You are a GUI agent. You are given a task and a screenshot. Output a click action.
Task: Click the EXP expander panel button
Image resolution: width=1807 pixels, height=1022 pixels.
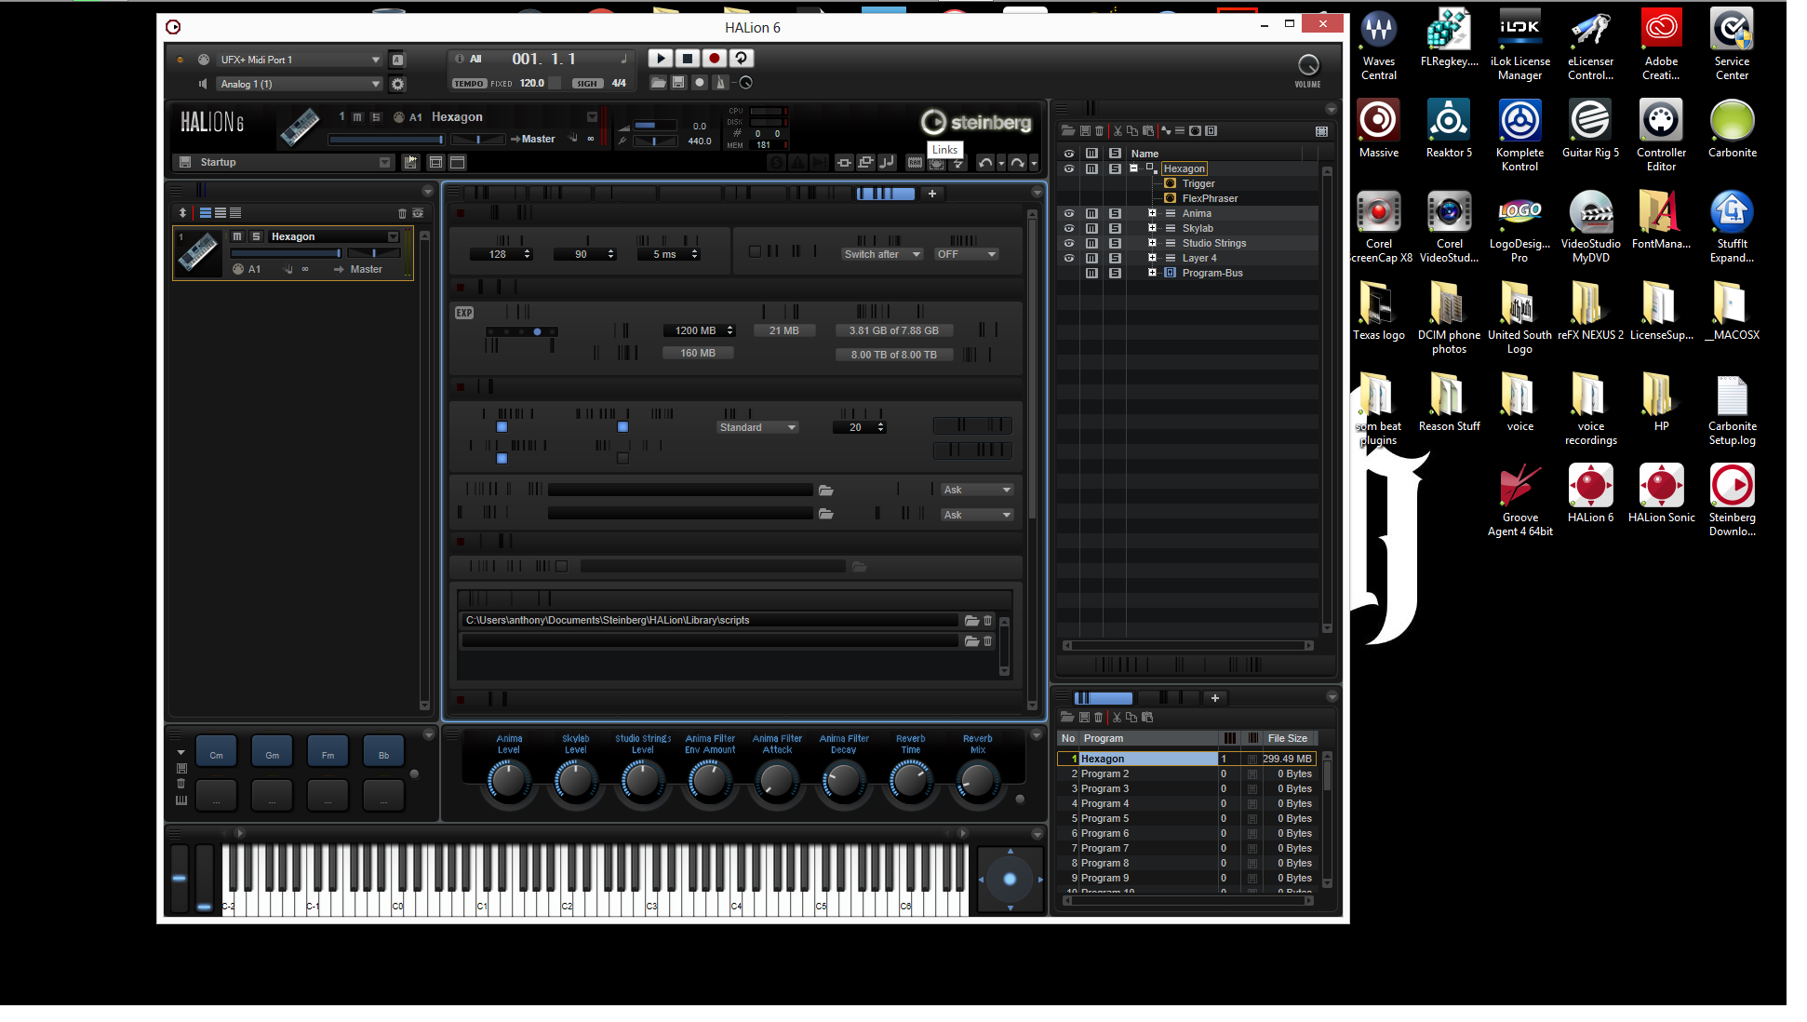(463, 312)
